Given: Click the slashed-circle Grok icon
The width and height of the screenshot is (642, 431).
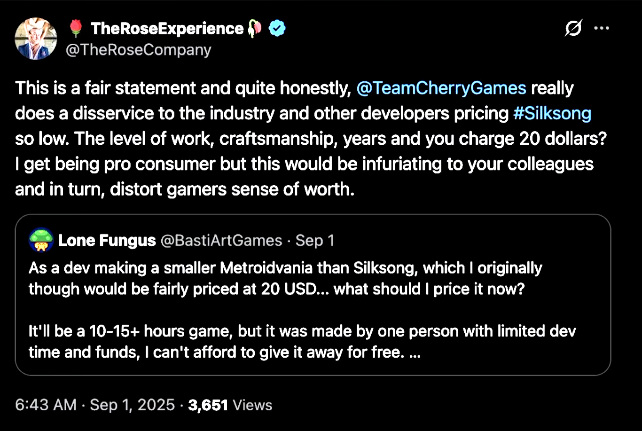Looking at the screenshot, I should (573, 29).
